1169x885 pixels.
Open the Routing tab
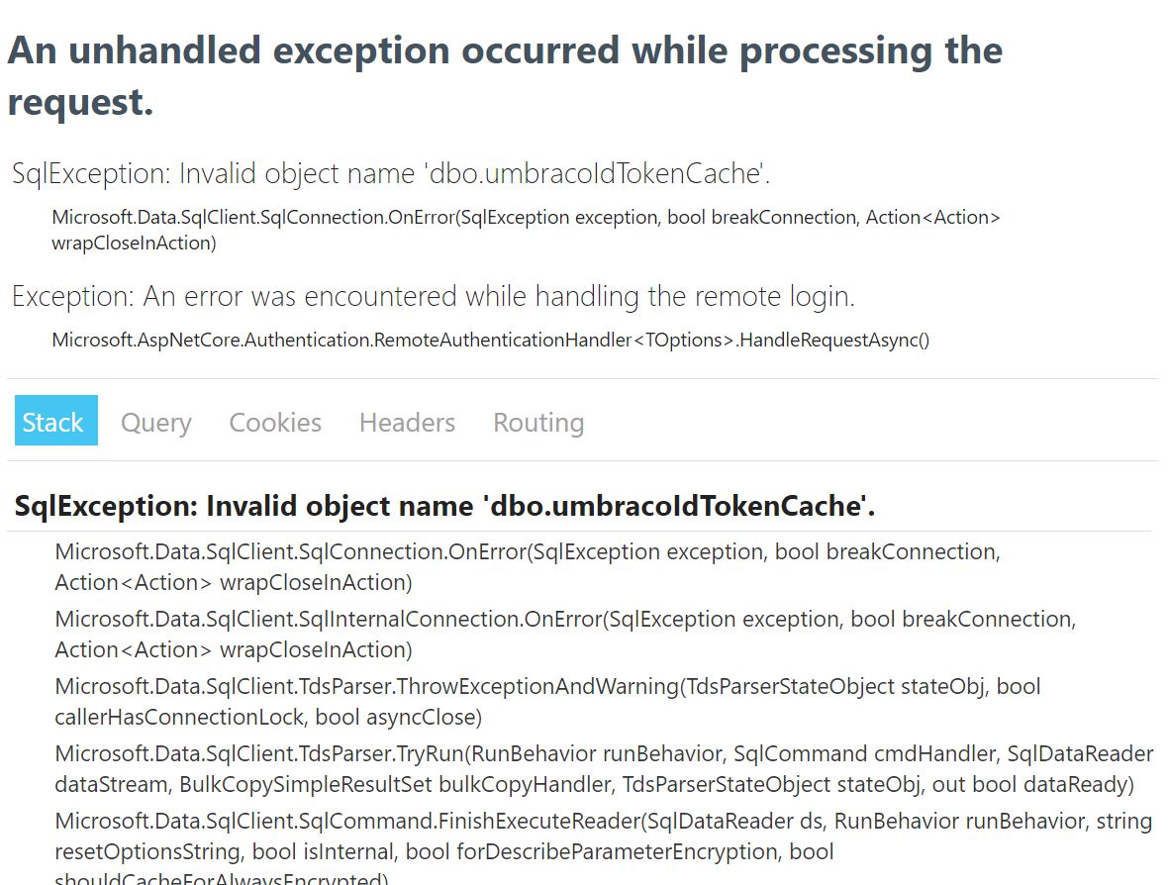click(538, 422)
